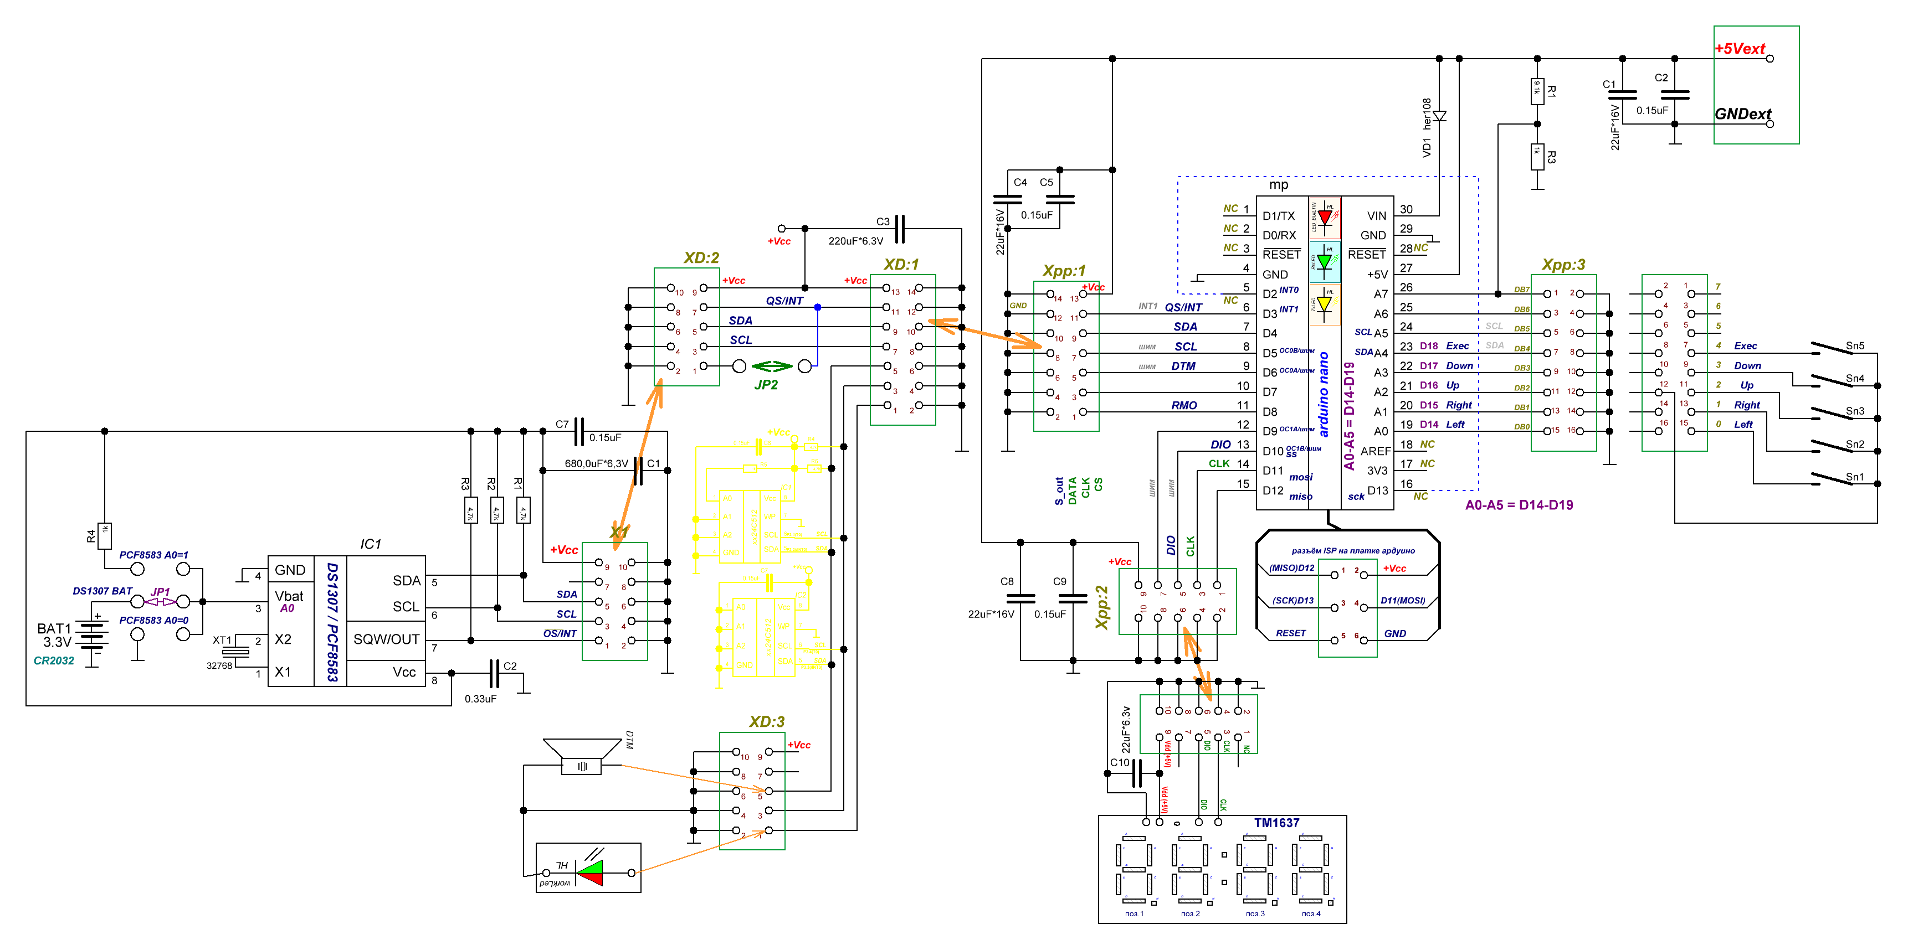The height and width of the screenshot is (950, 1908).
Task: Click the horizontal 'A0-A5 = D14-D19' note
Action: point(1519,504)
